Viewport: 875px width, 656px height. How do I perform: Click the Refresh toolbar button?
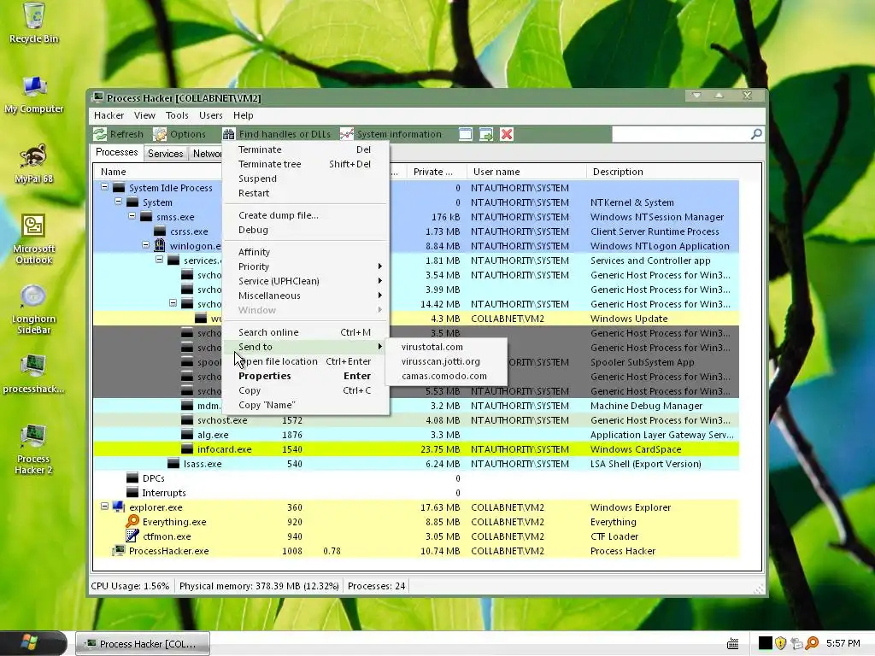[x=118, y=134]
